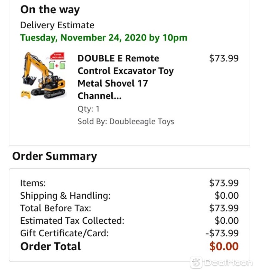259x273 pixels.
Task: Open the excavator toy product thumbnail
Action: click(x=43, y=75)
